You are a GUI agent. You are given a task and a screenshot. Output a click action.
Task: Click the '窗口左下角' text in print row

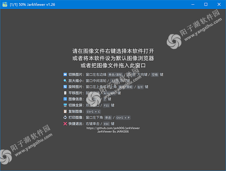click(x=94, y=118)
